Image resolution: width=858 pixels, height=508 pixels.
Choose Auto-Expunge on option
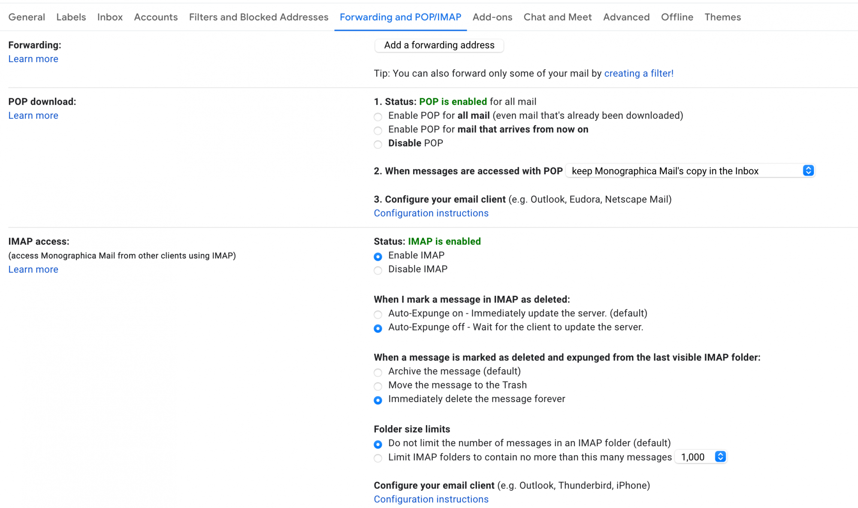[378, 314]
